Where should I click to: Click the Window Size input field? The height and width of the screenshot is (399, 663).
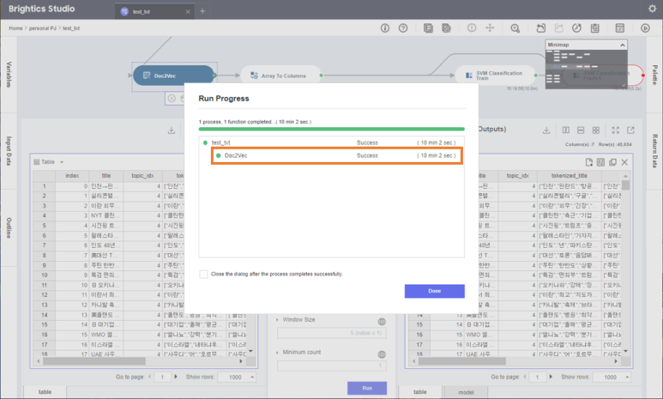coord(331,333)
